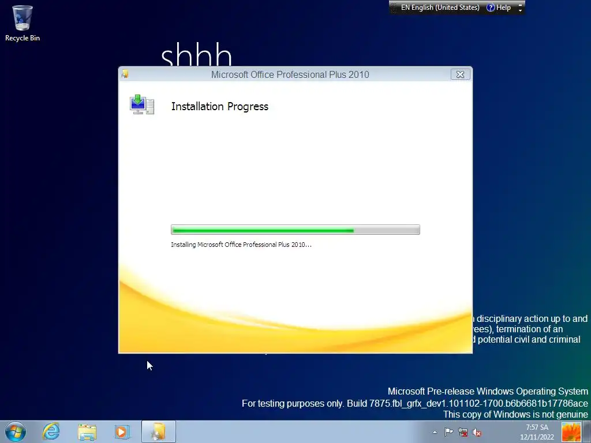Open the orange flower icon in the tray
This screenshot has width=591, height=443.
571,432
